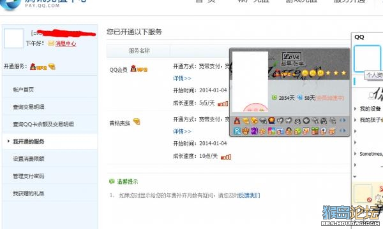The image size is (383, 229).
Task: Open 帐户首页 in the left sidebar
Action: [x=24, y=90]
